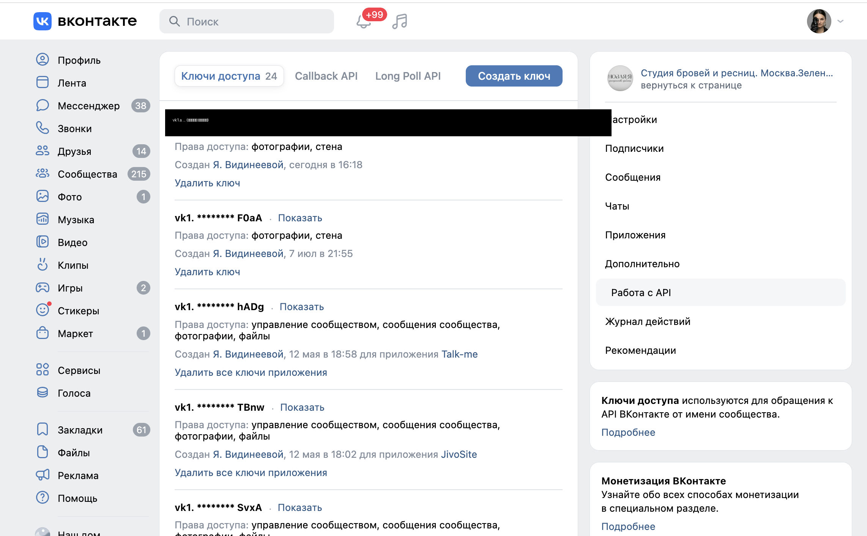
Task: Open Журнал действий menu item
Action: pos(648,322)
